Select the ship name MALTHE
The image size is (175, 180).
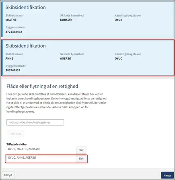click(x=11, y=20)
